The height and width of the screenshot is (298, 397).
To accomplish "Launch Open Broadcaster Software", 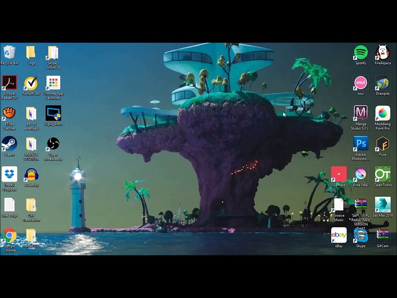I will tap(53, 144).
